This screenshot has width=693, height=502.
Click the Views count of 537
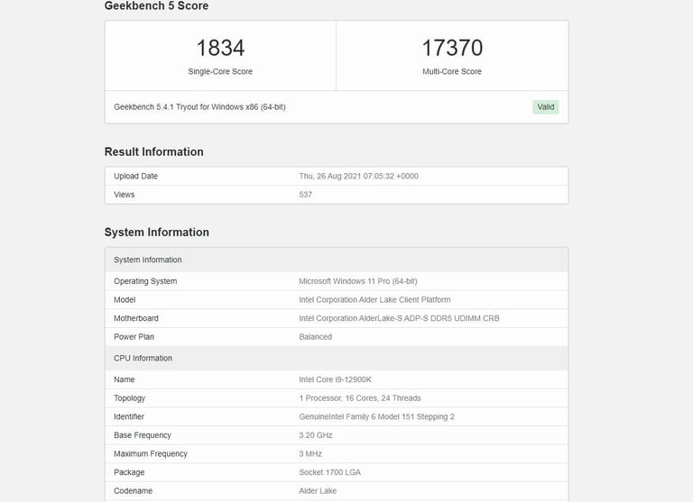coord(306,195)
